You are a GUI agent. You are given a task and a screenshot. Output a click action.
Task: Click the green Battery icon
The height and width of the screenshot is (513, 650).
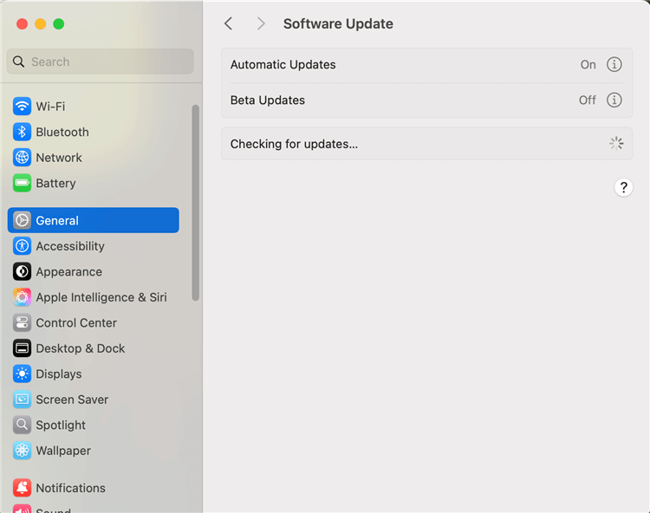pyautogui.click(x=22, y=184)
